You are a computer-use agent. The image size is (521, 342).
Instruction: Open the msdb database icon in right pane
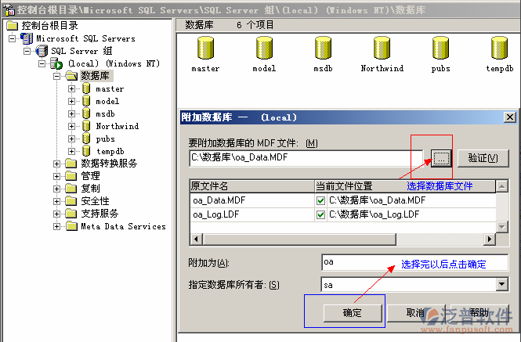[323, 48]
